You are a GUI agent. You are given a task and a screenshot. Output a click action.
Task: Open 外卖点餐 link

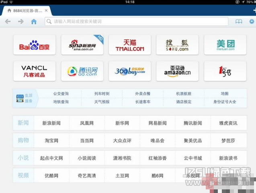coord(143,94)
